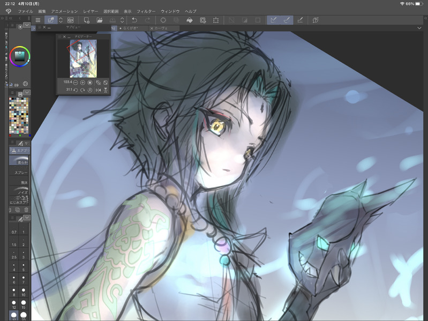Open brush size panel dropdown arrow
This screenshot has width=428, height=321.
pos(27,217)
